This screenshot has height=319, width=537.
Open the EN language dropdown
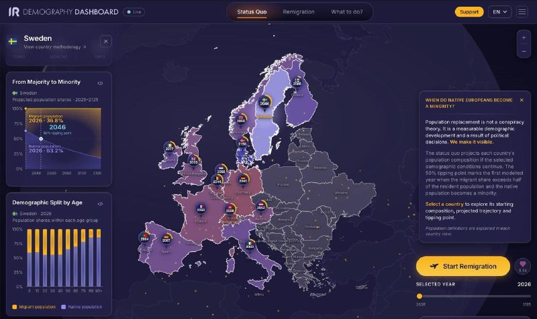pyautogui.click(x=499, y=12)
